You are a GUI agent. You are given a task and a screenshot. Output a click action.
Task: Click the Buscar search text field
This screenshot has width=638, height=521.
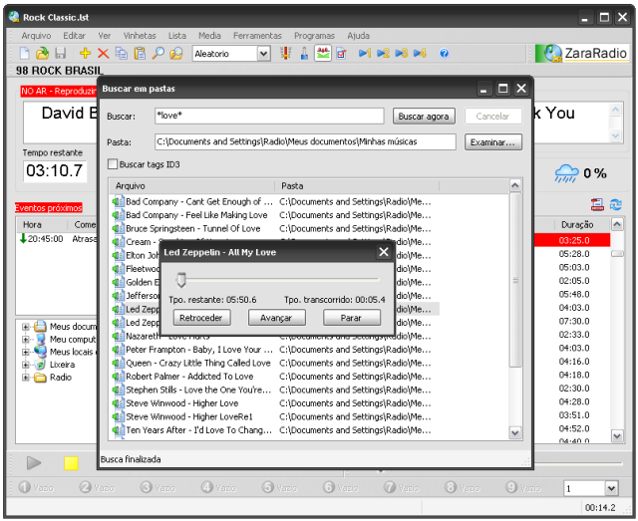coord(269,116)
